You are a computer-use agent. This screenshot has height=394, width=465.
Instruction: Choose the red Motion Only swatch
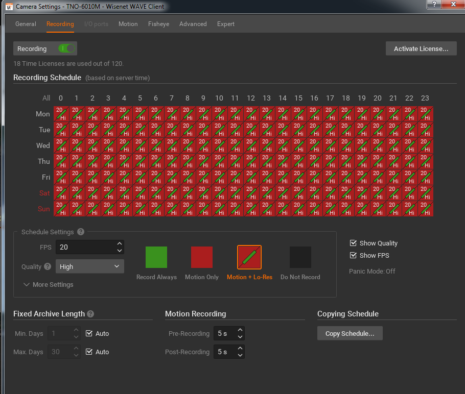tap(202, 257)
